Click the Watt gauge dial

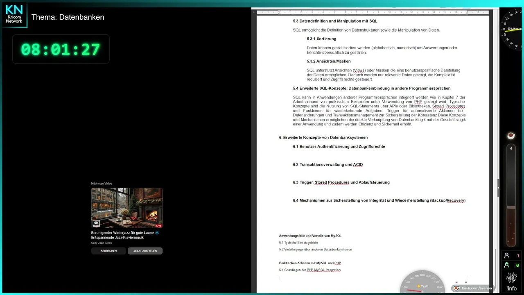click(422, 282)
